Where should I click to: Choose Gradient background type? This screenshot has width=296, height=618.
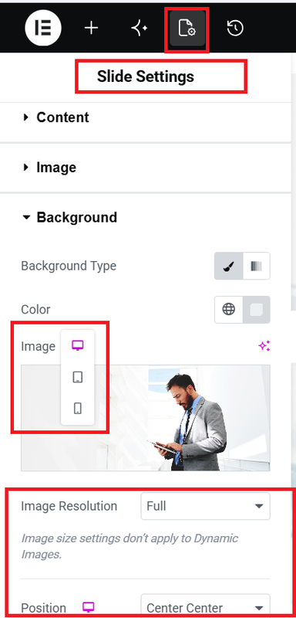[256, 266]
